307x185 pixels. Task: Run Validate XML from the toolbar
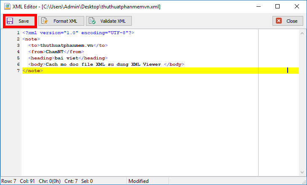[109, 21]
